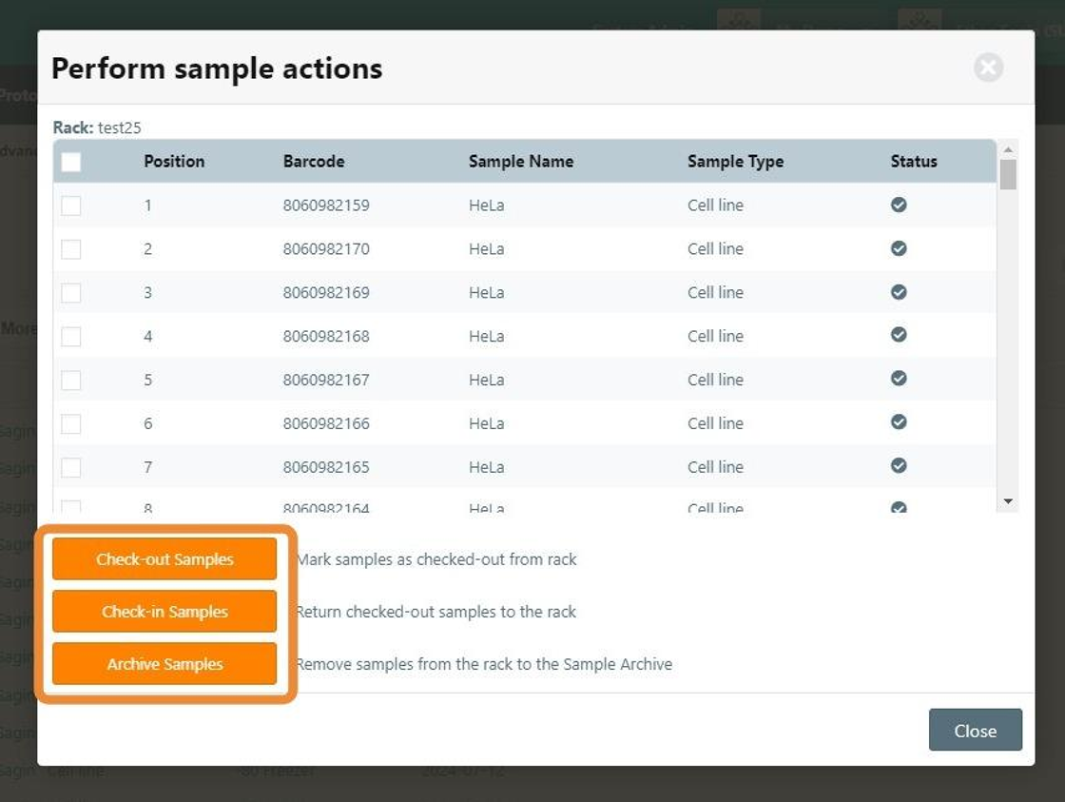This screenshot has width=1065, height=802.
Task: Click barcode 8060982170 cell
Action: [326, 248]
